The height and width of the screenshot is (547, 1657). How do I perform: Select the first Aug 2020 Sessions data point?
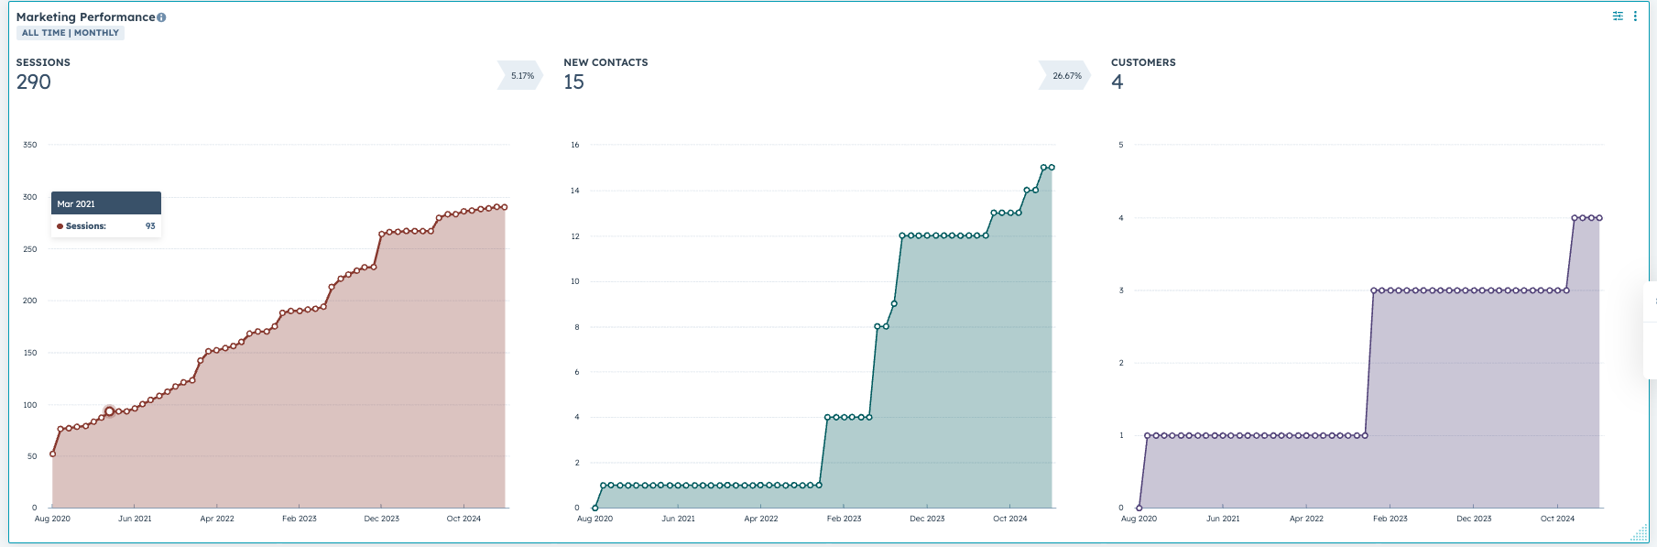53,454
